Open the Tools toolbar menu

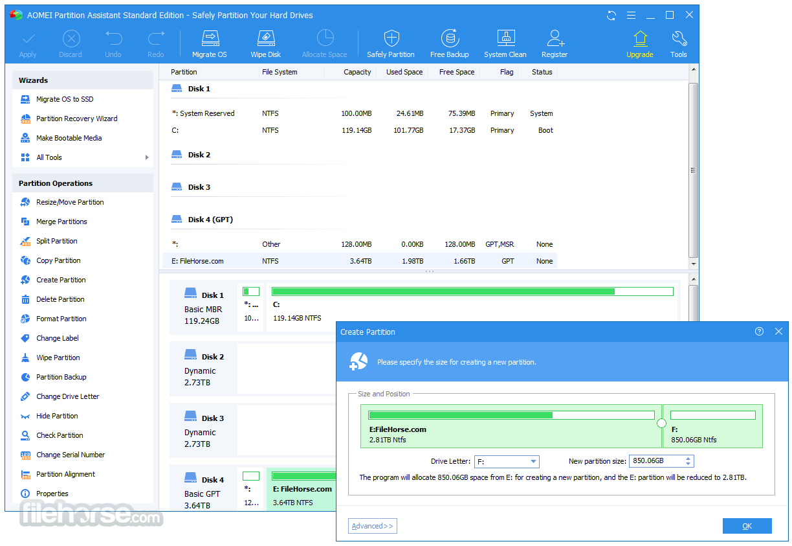coord(679,44)
